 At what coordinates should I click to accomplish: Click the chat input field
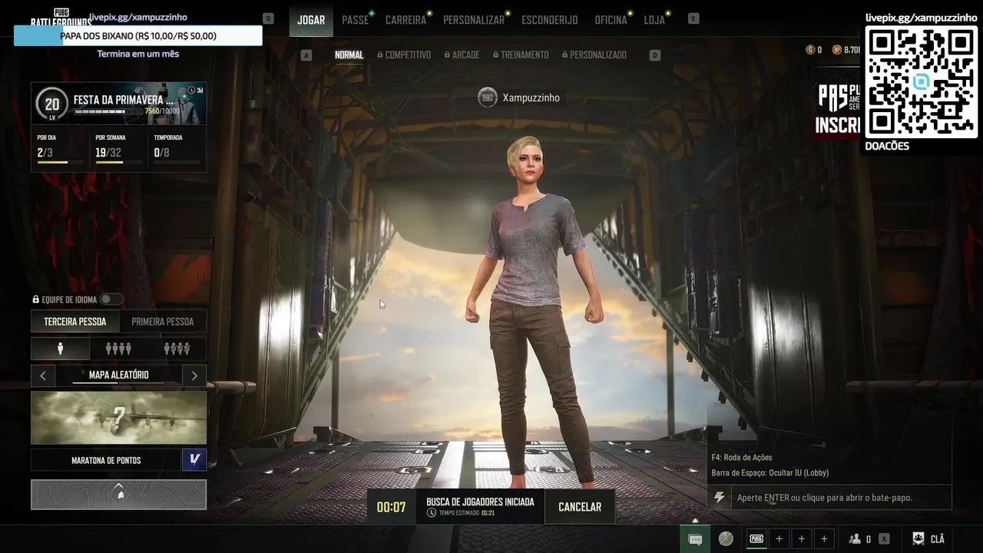(x=841, y=498)
